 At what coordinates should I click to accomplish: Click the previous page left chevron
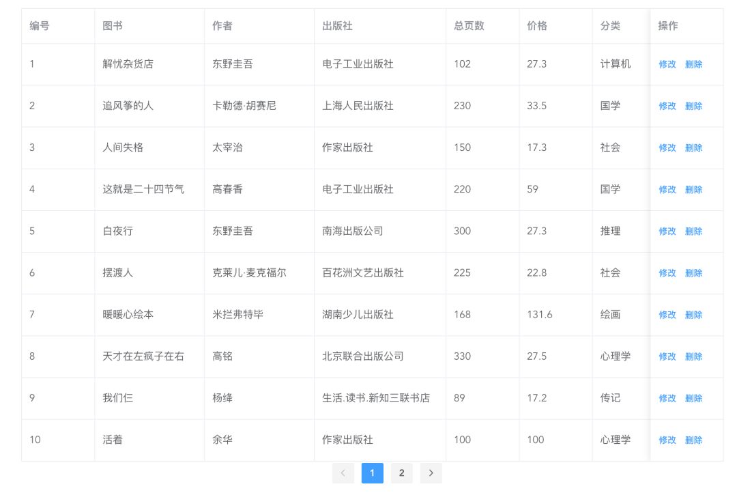[x=343, y=473]
